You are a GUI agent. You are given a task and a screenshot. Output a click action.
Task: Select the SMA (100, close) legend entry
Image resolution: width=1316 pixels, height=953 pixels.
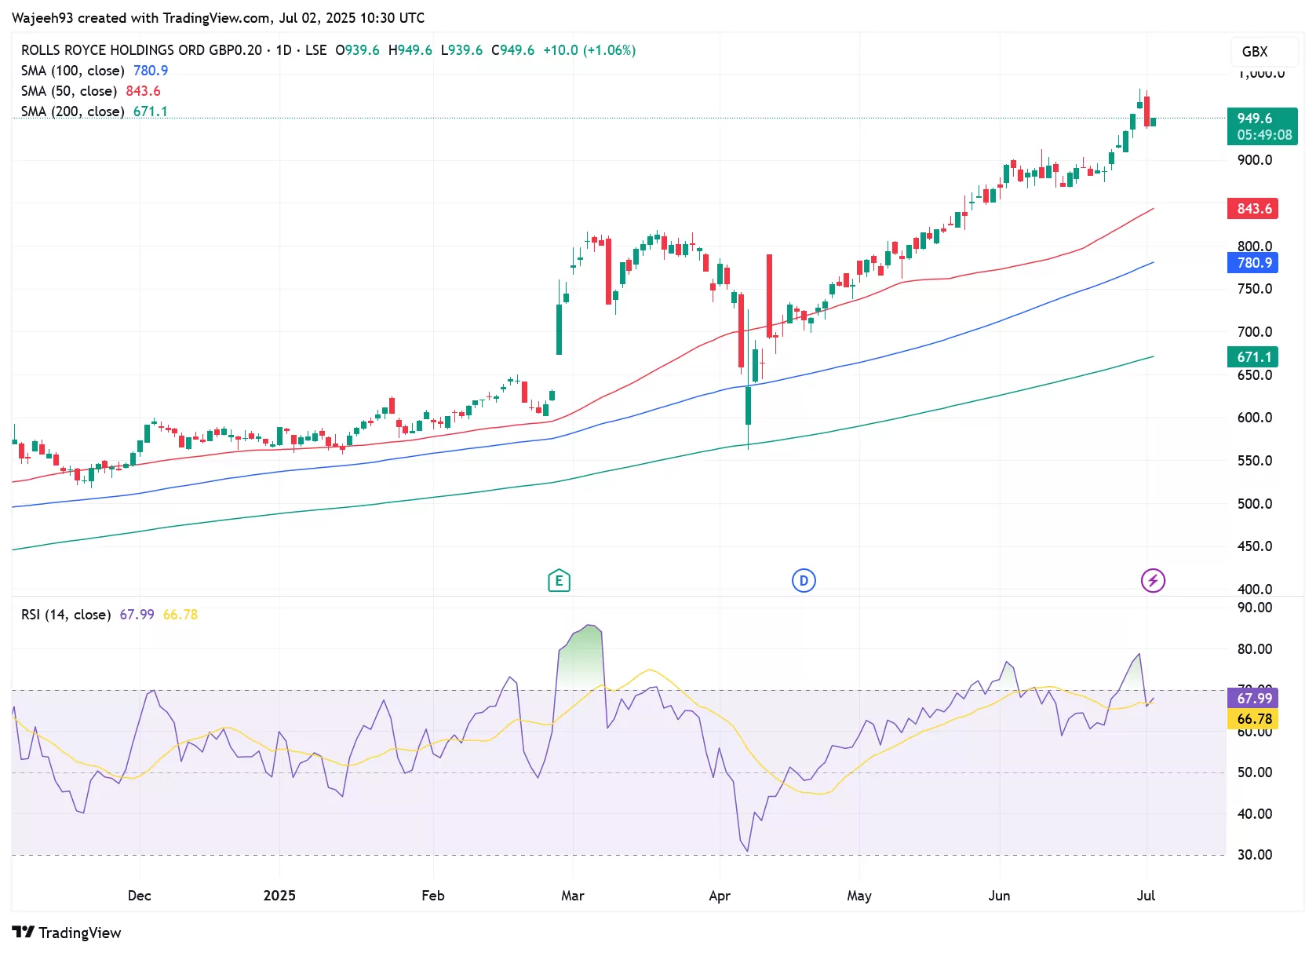coord(73,71)
